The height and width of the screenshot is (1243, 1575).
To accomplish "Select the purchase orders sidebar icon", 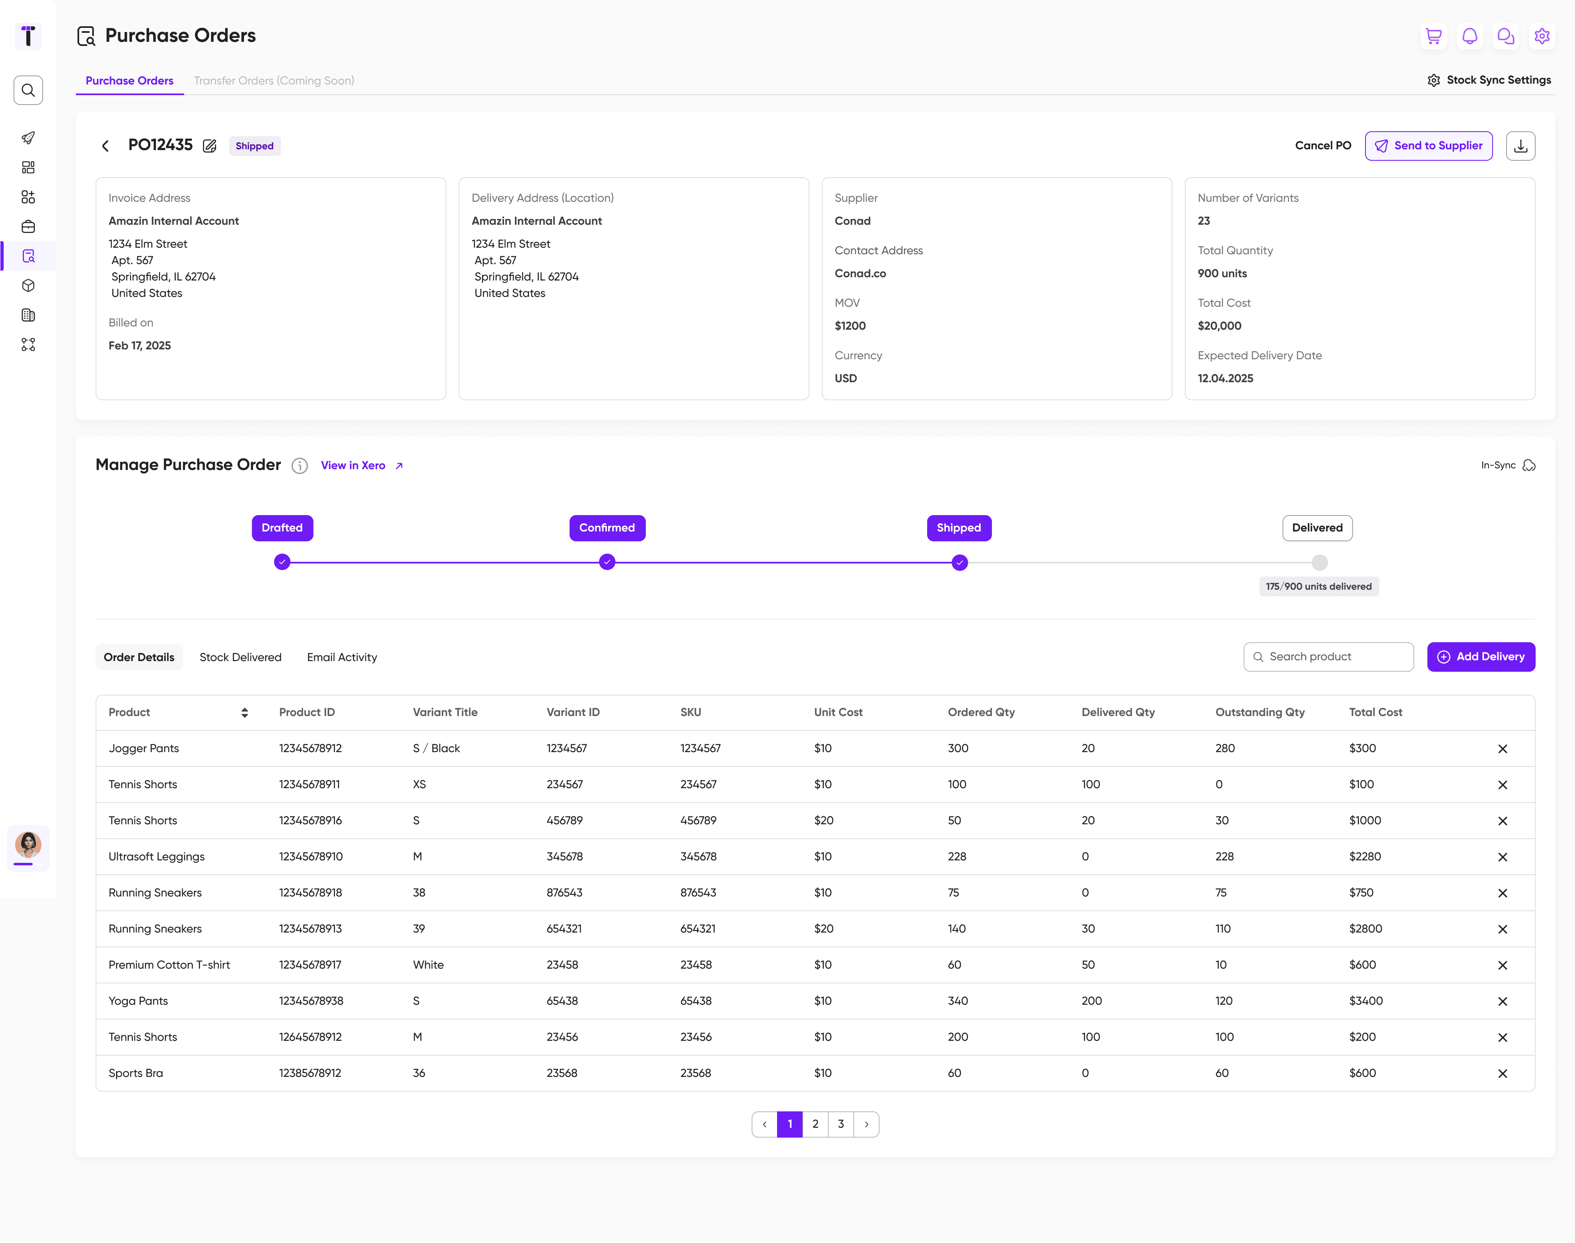I will coord(28,256).
